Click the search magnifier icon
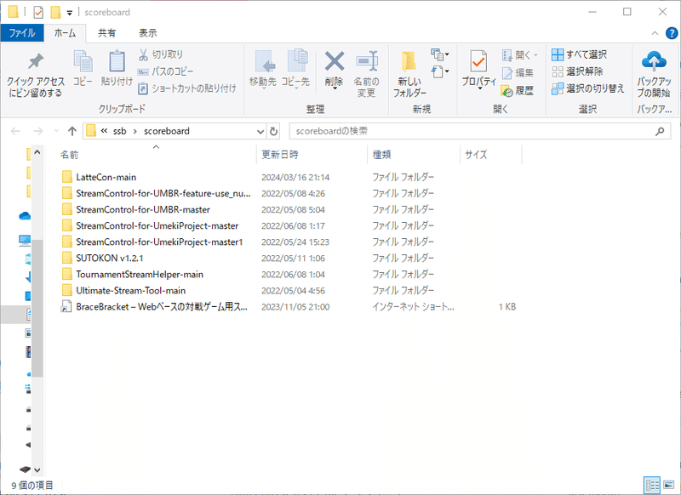The width and height of the screenshot is (681, 495). pos(660,131)
